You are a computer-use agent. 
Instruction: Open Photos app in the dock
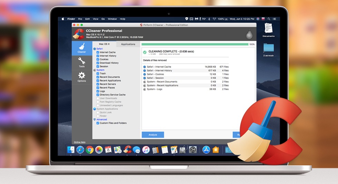tap(99, 150)
